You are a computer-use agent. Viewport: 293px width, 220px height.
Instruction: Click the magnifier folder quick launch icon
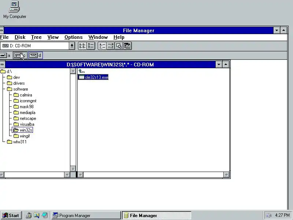pos(36,215)
